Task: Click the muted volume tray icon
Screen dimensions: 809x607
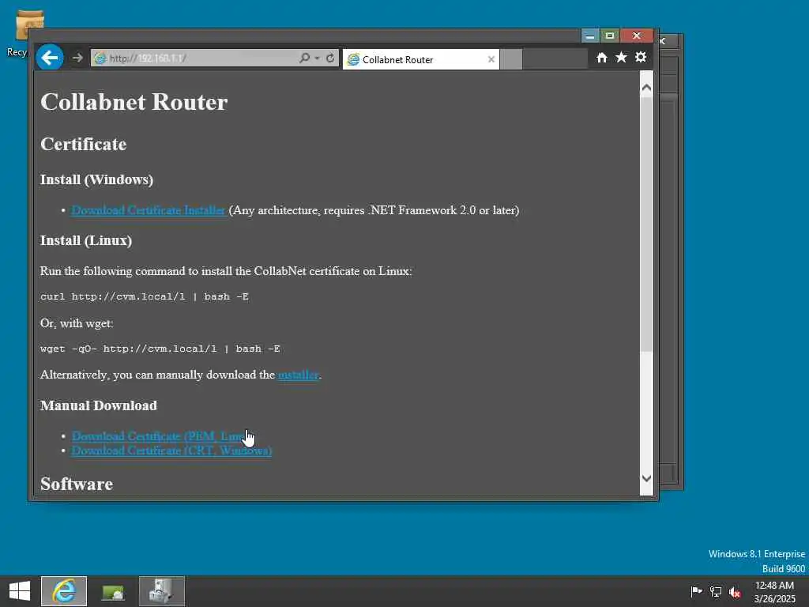Action: pyautogui.click(x=736, y=592)
